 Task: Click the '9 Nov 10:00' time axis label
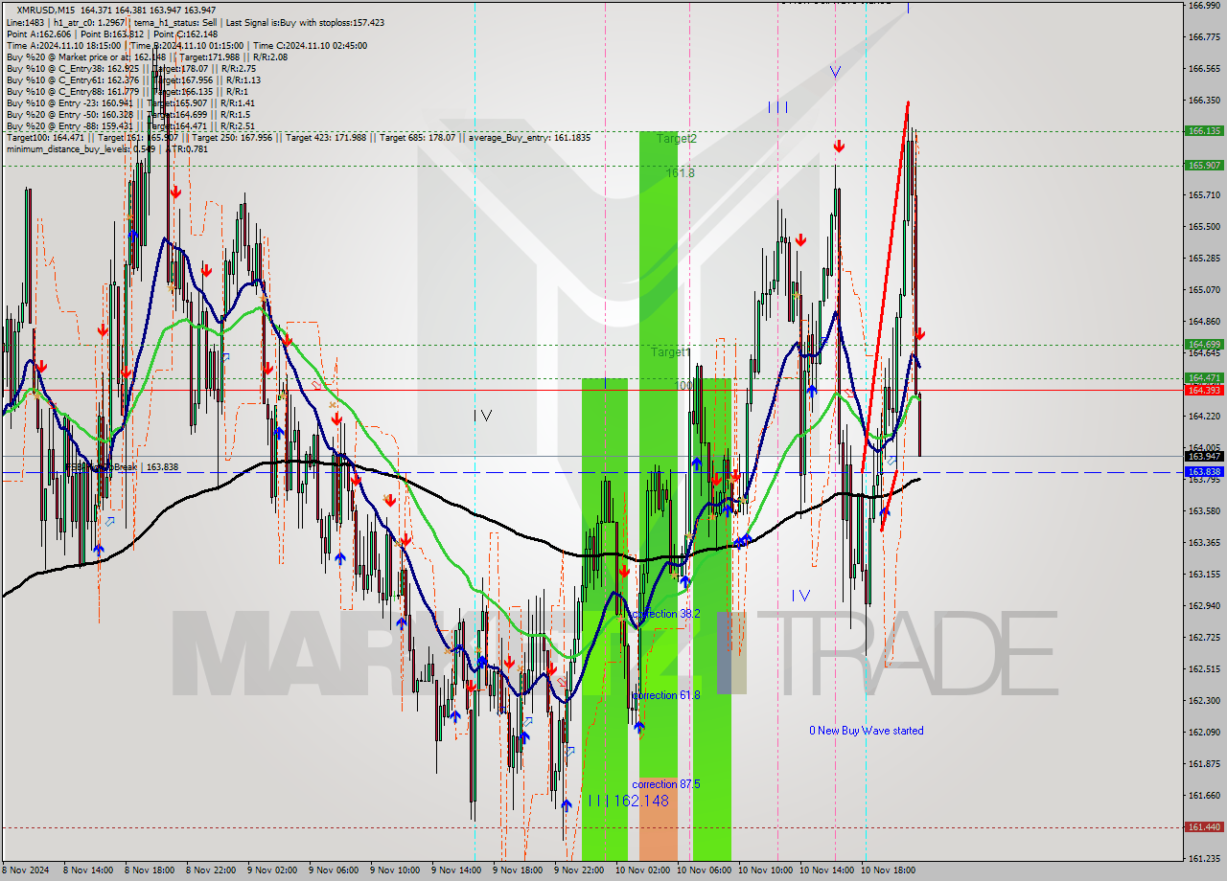point(395,870)
